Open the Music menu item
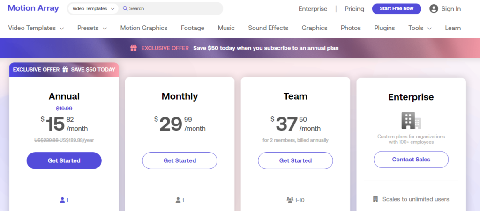480x211 pixels. 226,28
